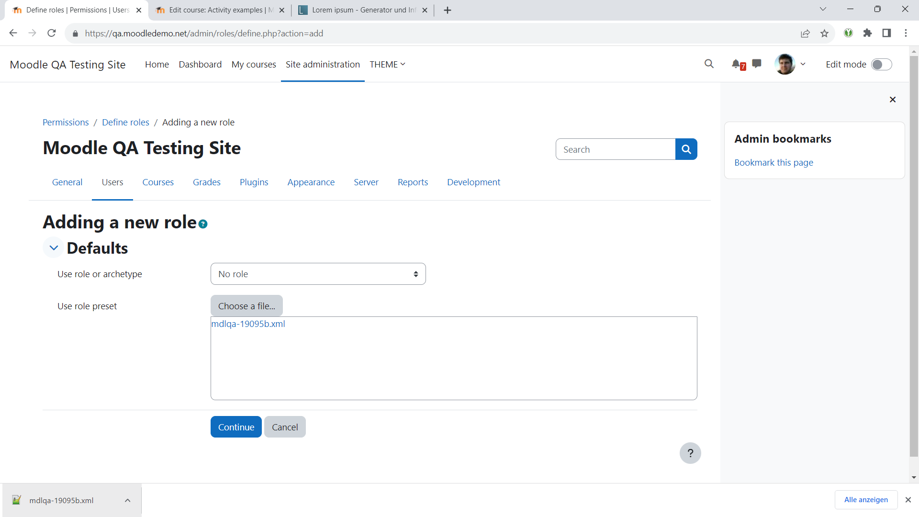Viewport: 919px width, 517px height.
Task: Click the share page icon in address bar
Action: 805,33
